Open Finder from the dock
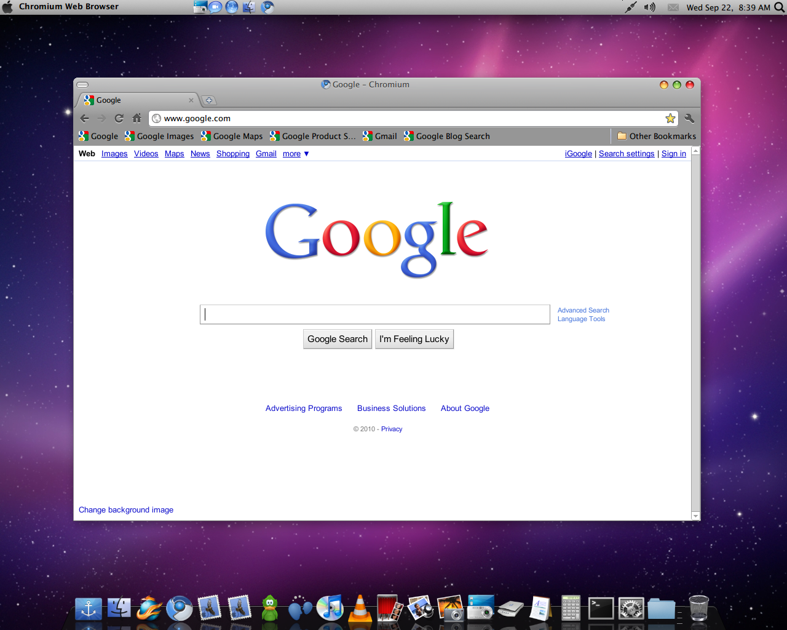The height and width of the screenshot is (630, 787). tap(119, 608)
